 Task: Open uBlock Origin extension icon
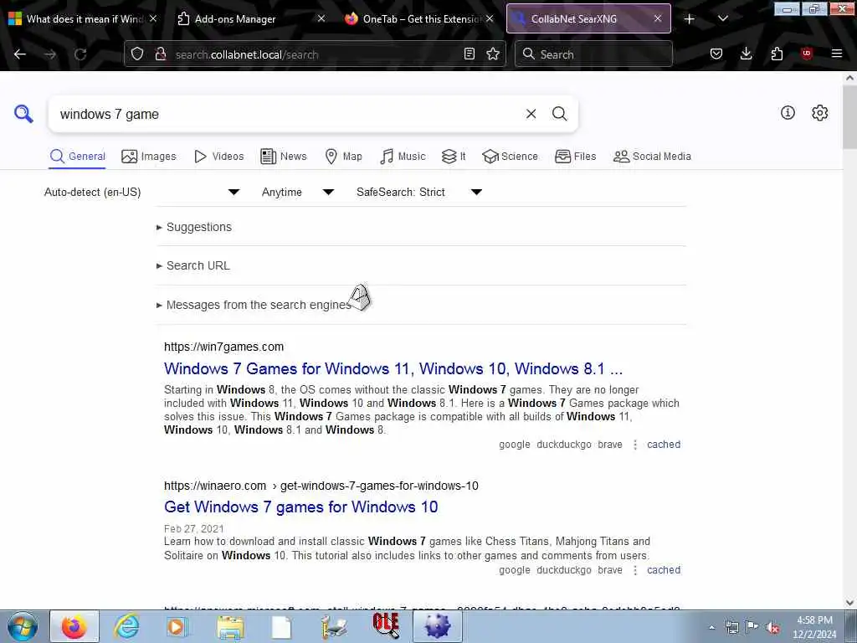pyautogui.click(x=807, y=54)
